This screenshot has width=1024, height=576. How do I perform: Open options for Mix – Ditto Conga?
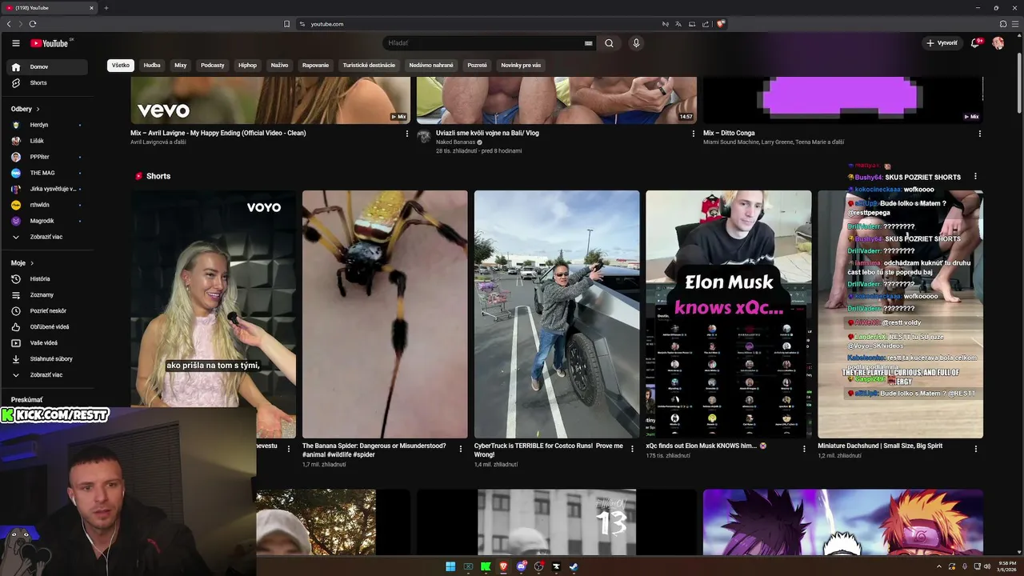(x=979, y=134)
